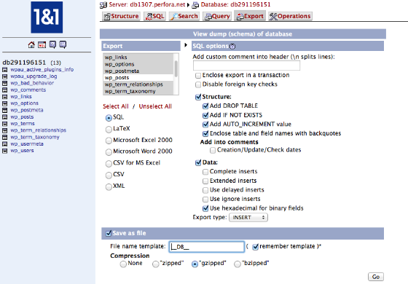The image size is (408, 284).
Task: Switch to the Structure tab
Action: click(x=121, y=16)
